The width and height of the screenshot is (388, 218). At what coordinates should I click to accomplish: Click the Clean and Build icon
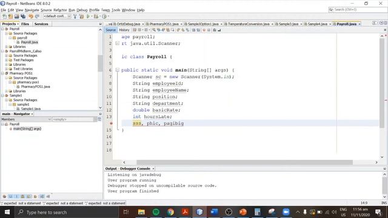click(x=81, y=16)
